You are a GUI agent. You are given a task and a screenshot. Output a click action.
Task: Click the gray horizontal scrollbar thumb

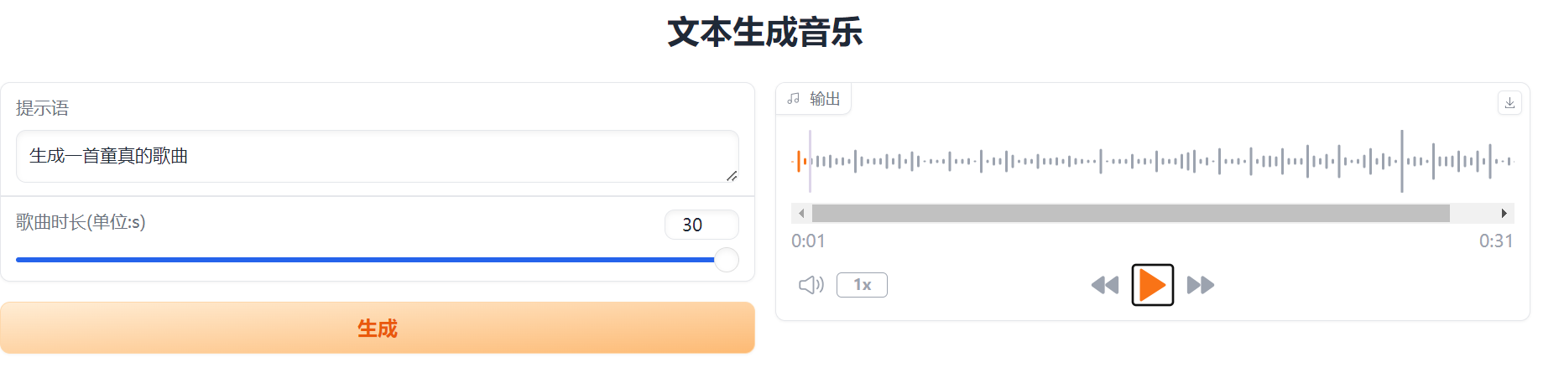coord(1130,214)
